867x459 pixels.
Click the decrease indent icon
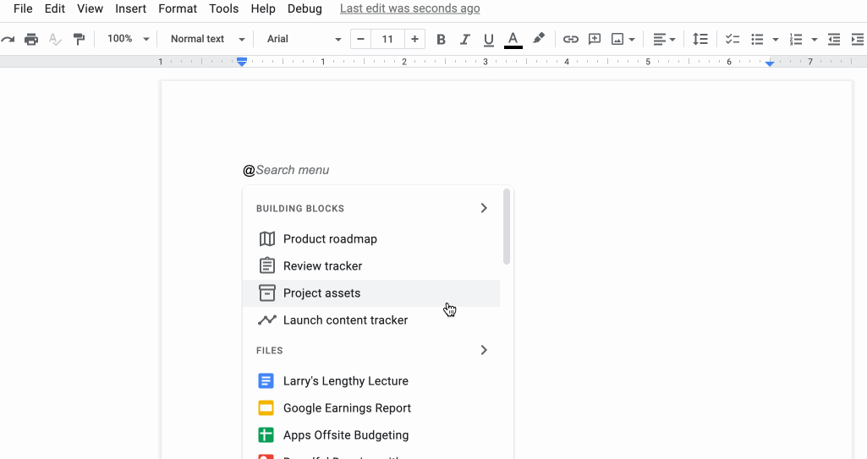834,39
